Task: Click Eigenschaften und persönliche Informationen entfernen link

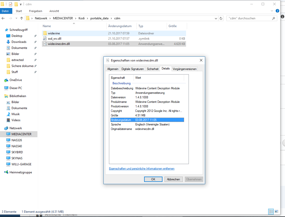Action: coord(142,169)
